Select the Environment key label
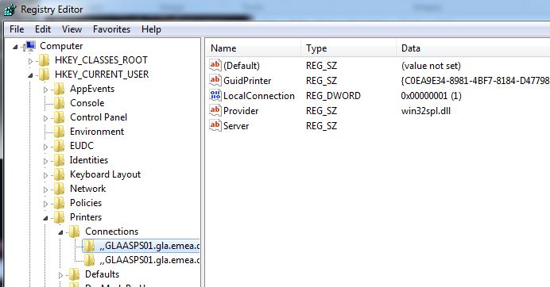Viewport: 550px width, 287px height. click(x=97, y=132)
